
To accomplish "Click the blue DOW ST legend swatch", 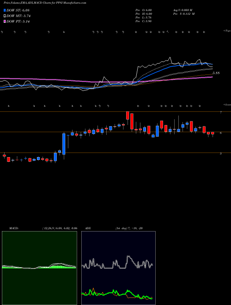I will [x=5, y=10].
